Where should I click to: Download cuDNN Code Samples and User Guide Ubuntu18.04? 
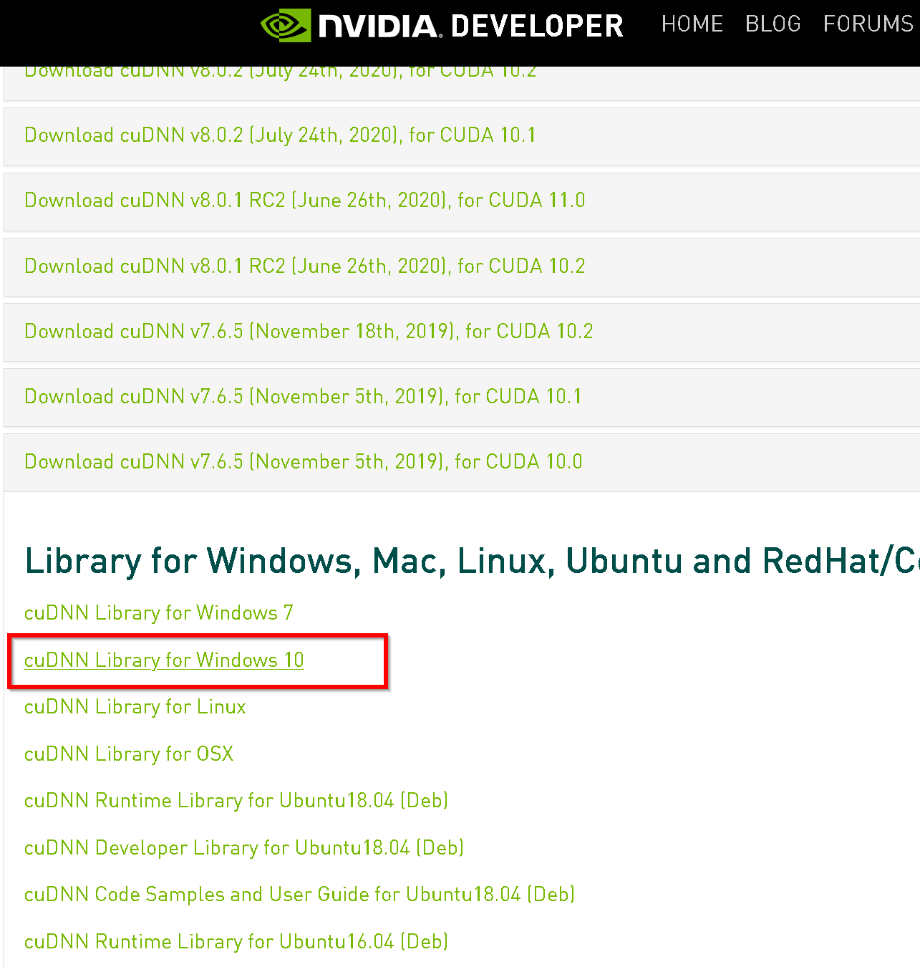click(x=299, y=894)
